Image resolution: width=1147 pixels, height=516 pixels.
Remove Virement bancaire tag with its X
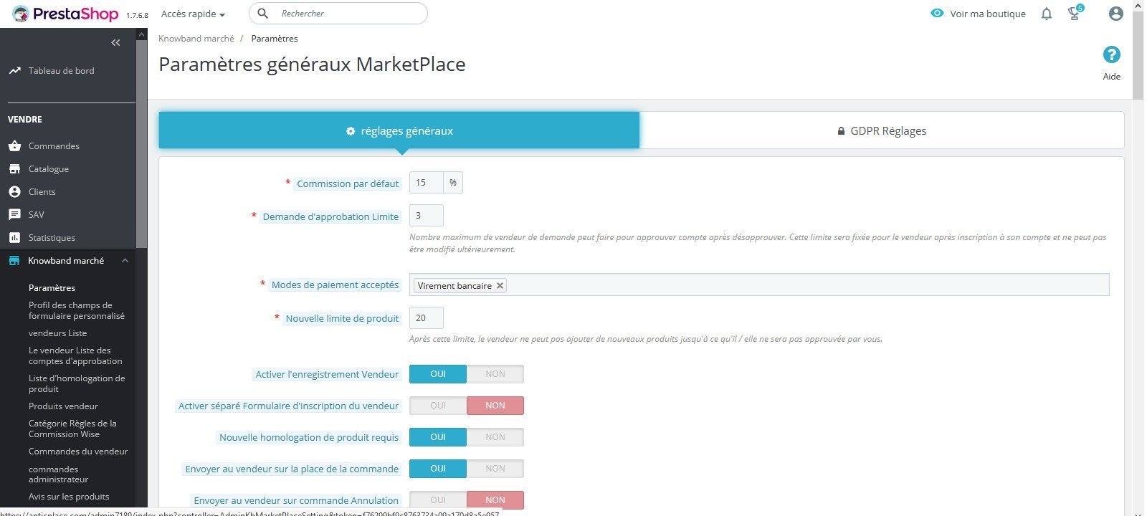click(500, 285)
